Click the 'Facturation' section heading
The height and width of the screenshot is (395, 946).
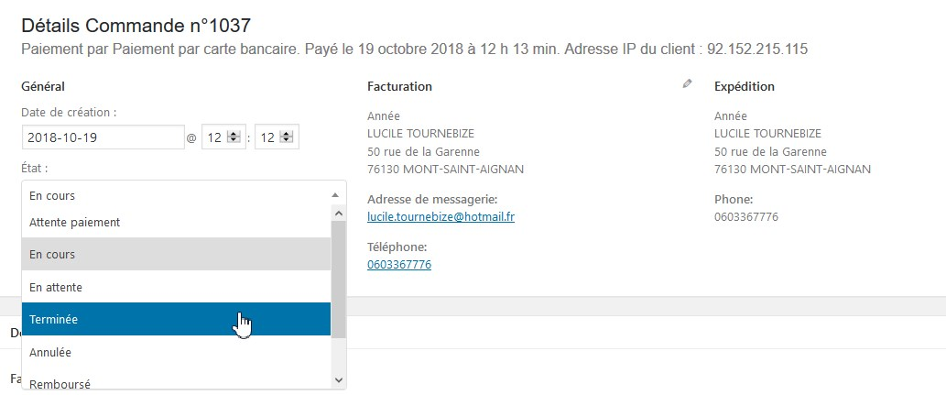tap(399, 86)
